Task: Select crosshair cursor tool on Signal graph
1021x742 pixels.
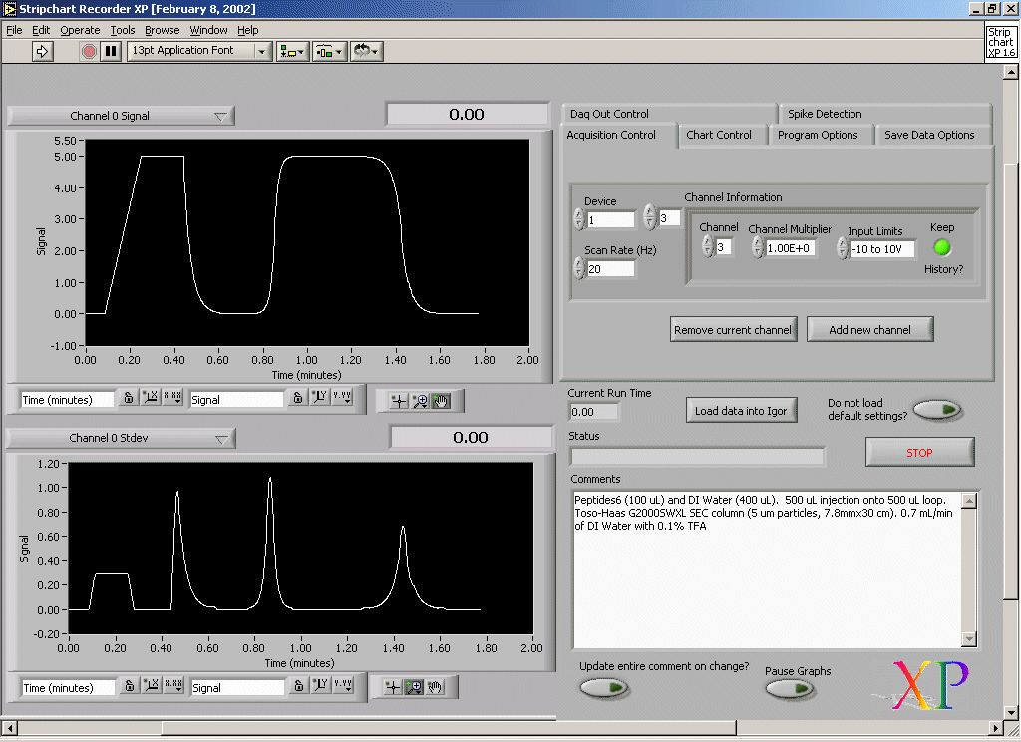Action: pos(399,401)
